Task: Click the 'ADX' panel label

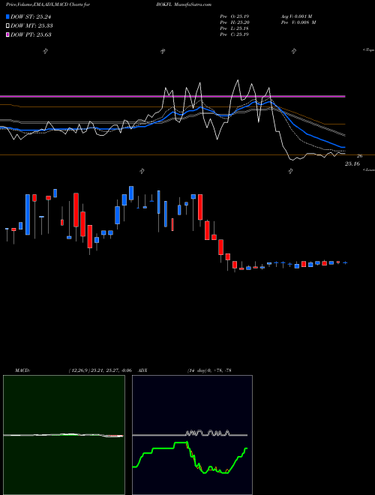Action: 142,370
